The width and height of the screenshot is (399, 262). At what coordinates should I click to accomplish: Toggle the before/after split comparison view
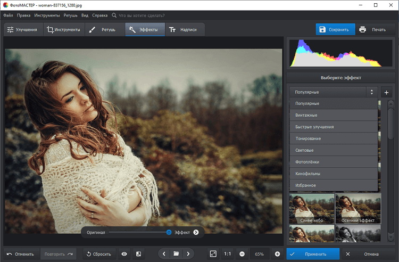pos(138,254)
